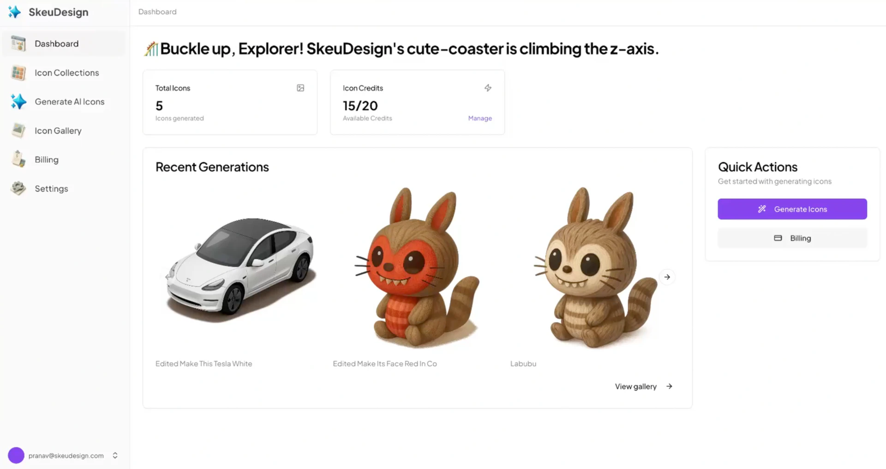Click the SkeuDesign sparkle logo
Image resolution: width=886 pixels, height=469 pixels.
coord(14,12)
